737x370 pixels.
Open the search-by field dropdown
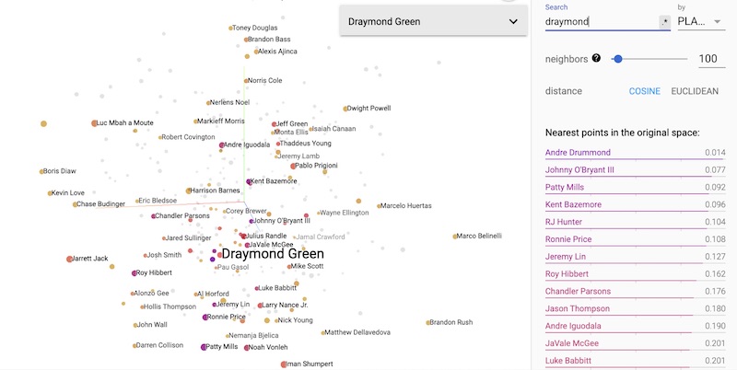pos(700,21)
